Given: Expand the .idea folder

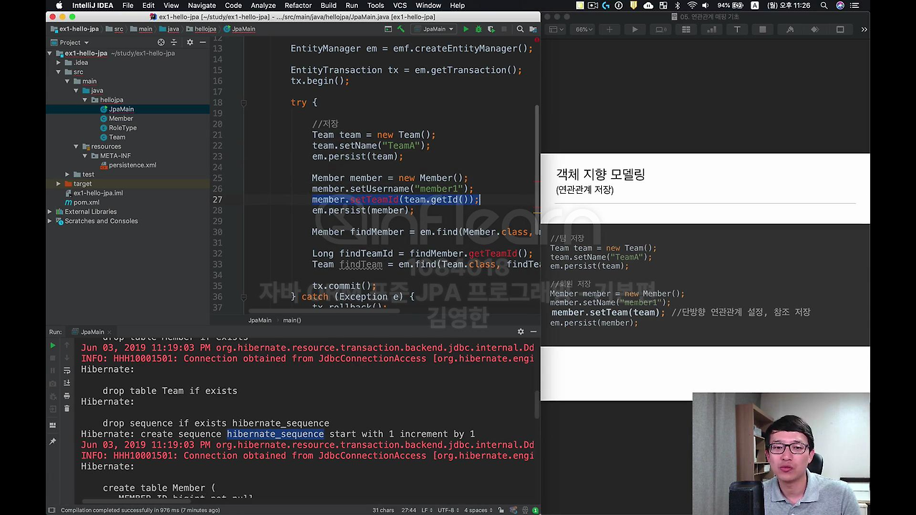Looking at the screenshot, I should pos(59,62).
